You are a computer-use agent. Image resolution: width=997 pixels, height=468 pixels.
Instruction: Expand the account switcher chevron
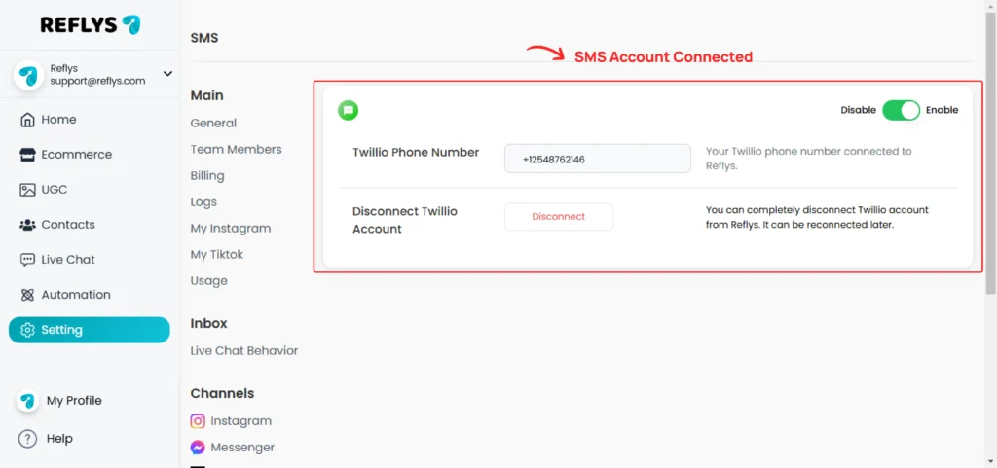(x=167, y=74)
